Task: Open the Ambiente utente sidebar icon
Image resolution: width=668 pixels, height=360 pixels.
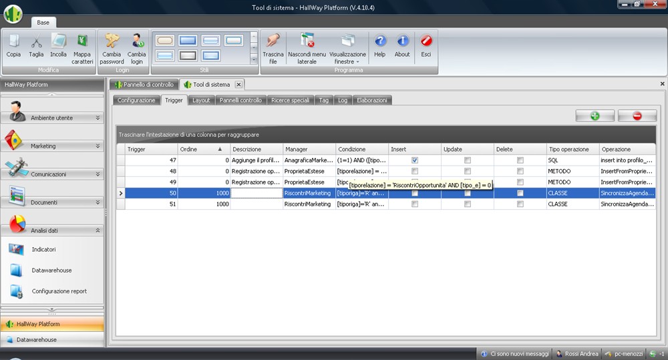Action: tap(16, 111)
